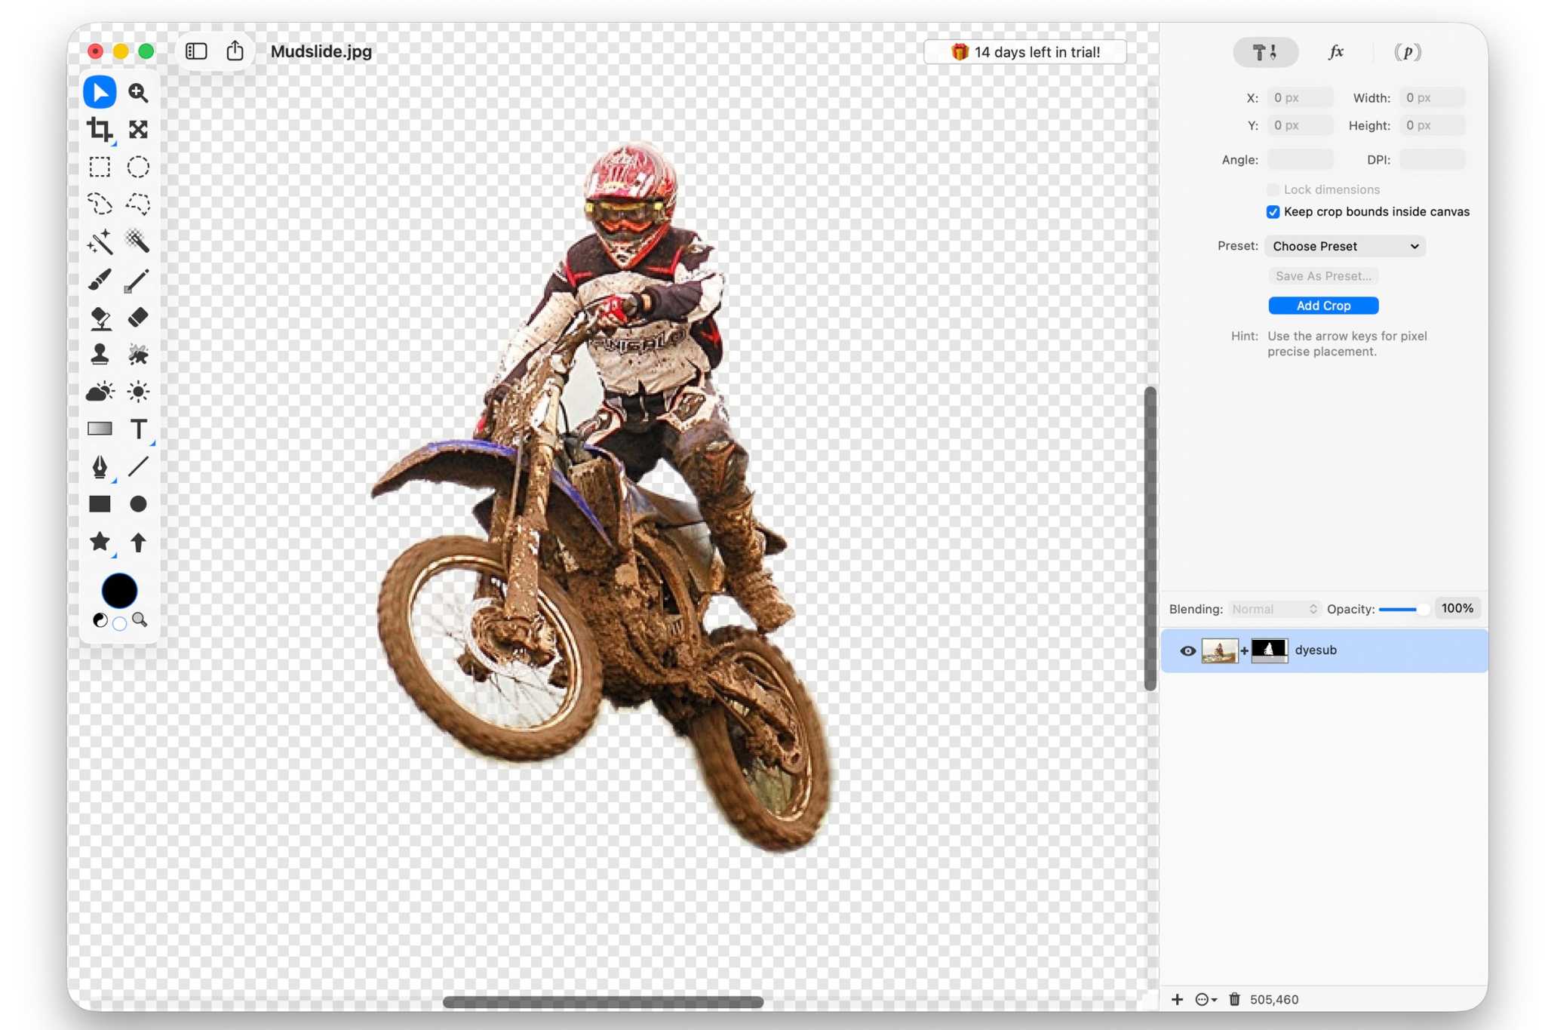The image size is (1545, 1030).
Task: Enable the Lock dimensions checkbox
Action: [1272, 189]
